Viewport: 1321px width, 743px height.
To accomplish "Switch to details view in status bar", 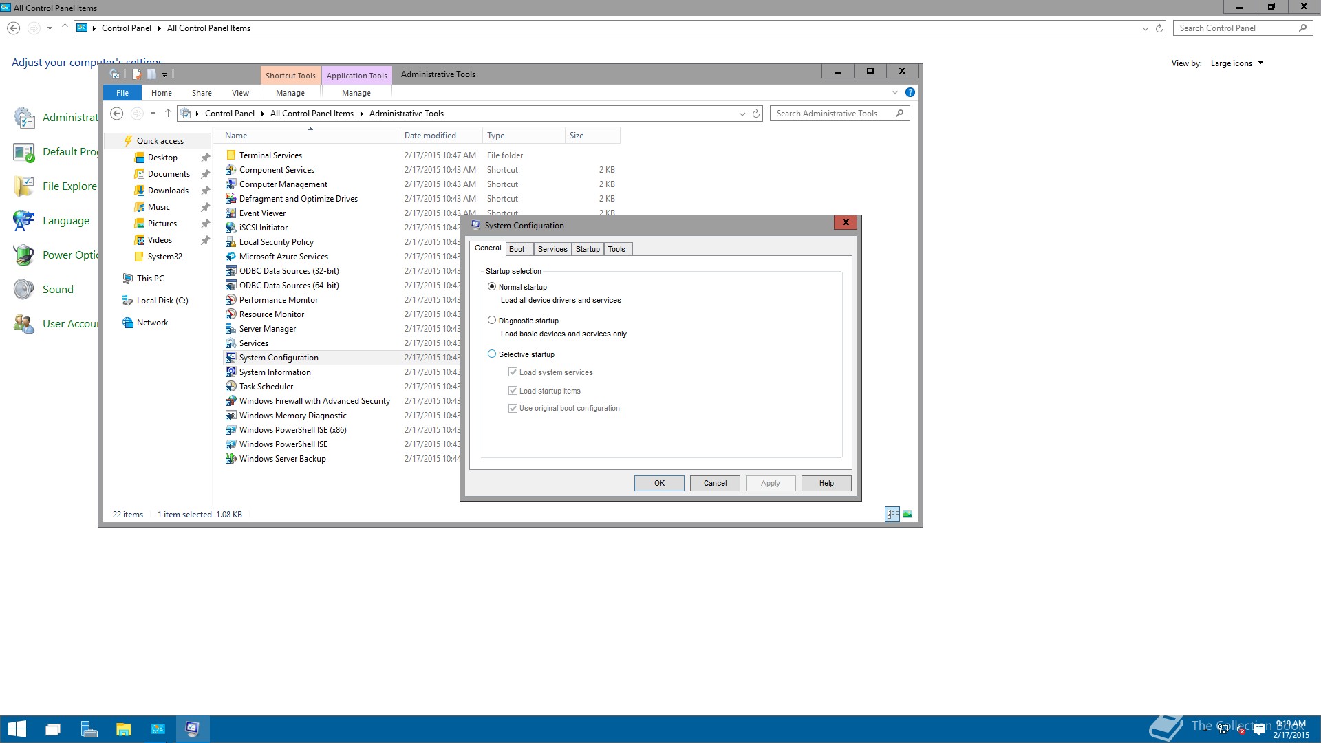I will pos(892,514).
